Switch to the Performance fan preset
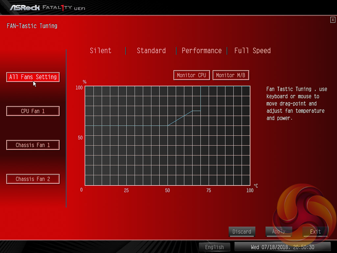This screenshot has height=253, width=337. 201,51
